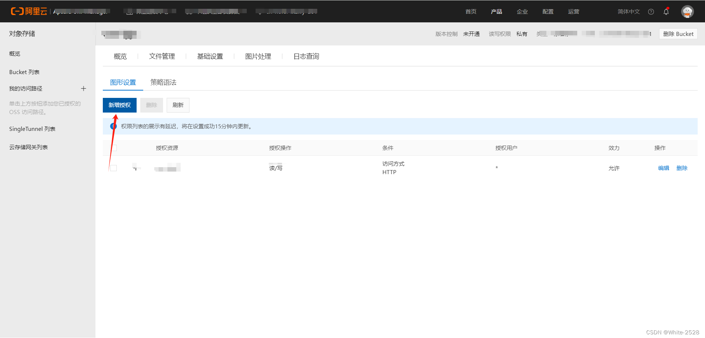Click the 效力 column header

pos(614,148)
